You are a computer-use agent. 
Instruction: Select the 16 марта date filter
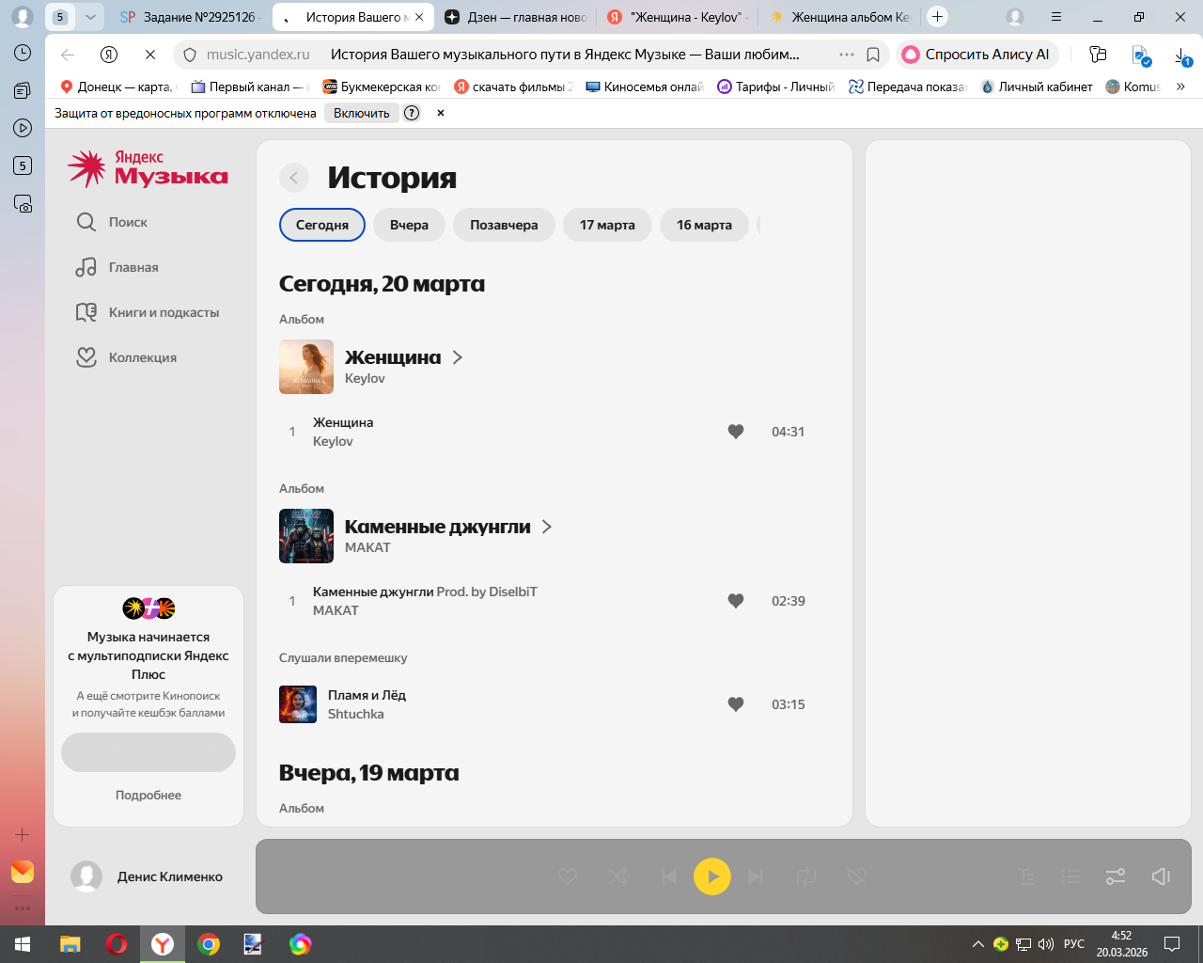705,225
